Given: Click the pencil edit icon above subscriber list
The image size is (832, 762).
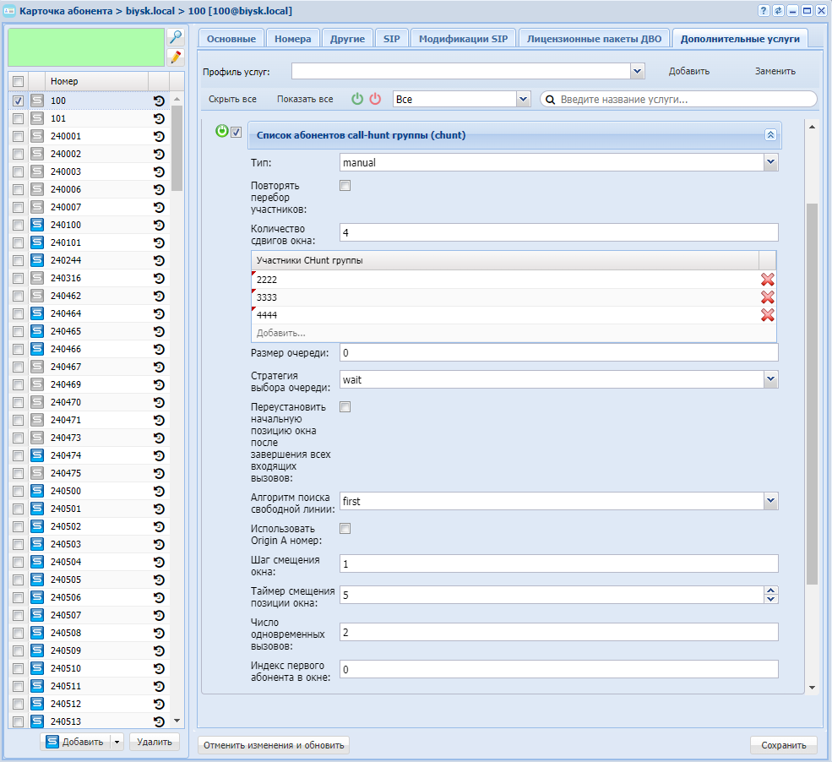Looking at the screenshot, I should [176, 57].
